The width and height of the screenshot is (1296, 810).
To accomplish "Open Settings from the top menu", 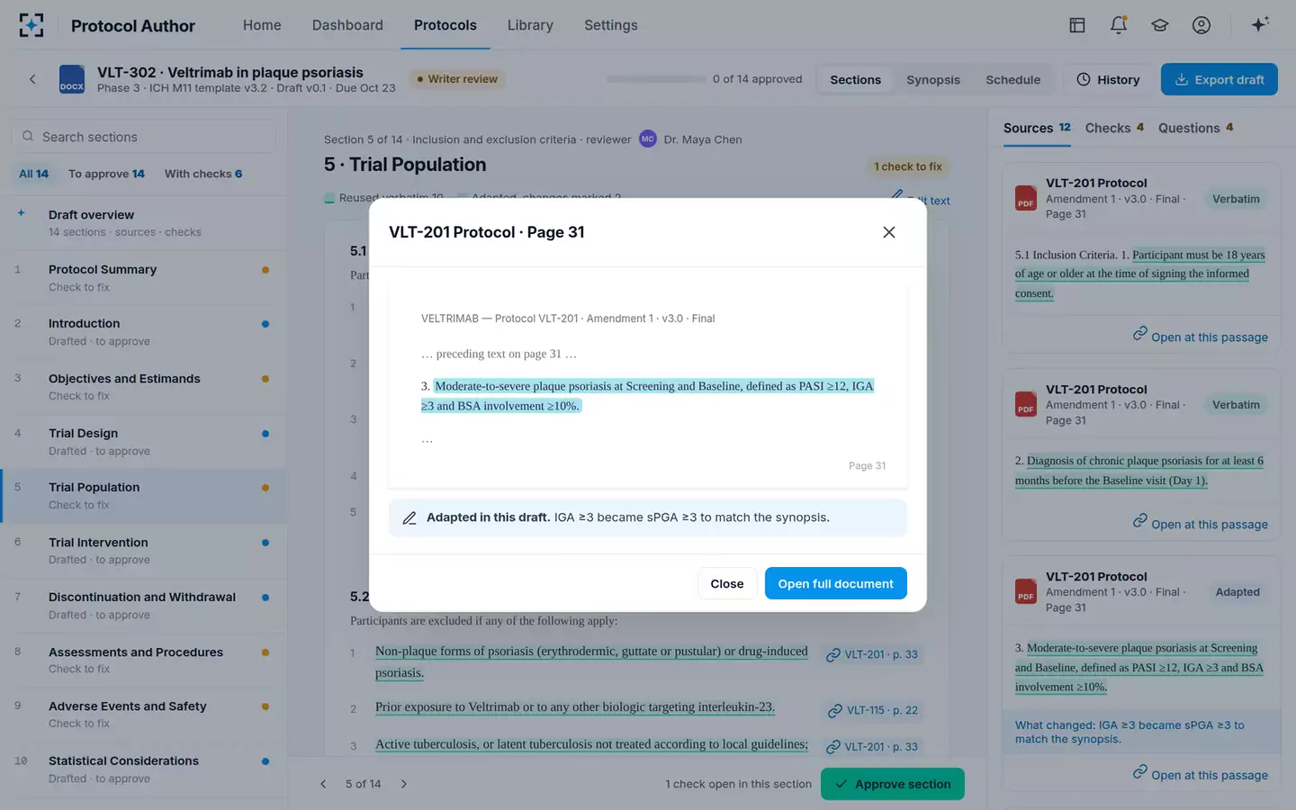I will (x=611, y=25).
